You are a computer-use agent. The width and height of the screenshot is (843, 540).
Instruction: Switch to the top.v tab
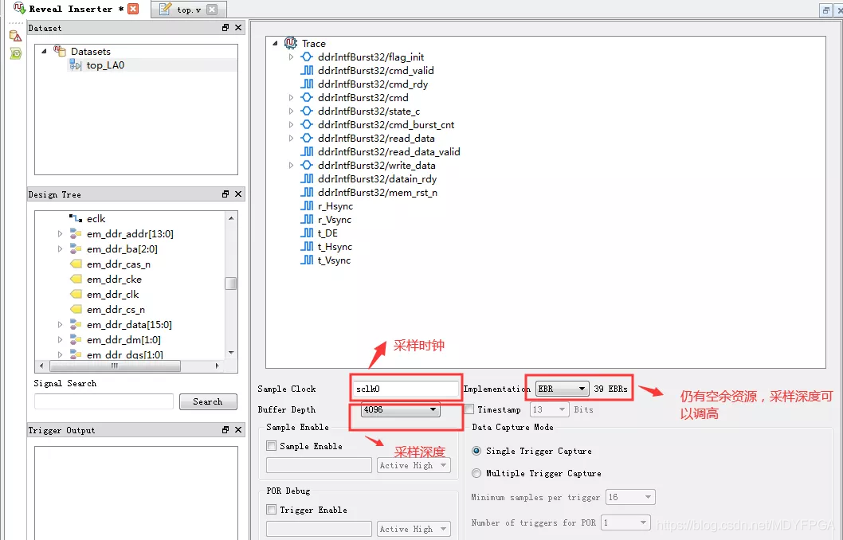189,9
